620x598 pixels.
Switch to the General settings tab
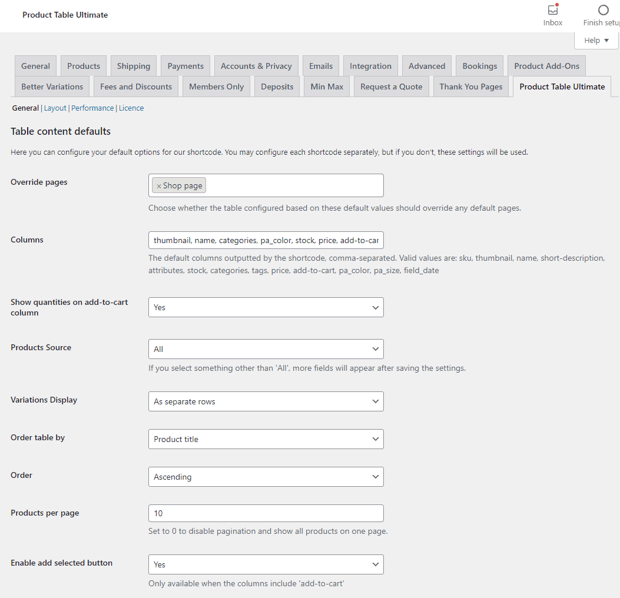35,66
